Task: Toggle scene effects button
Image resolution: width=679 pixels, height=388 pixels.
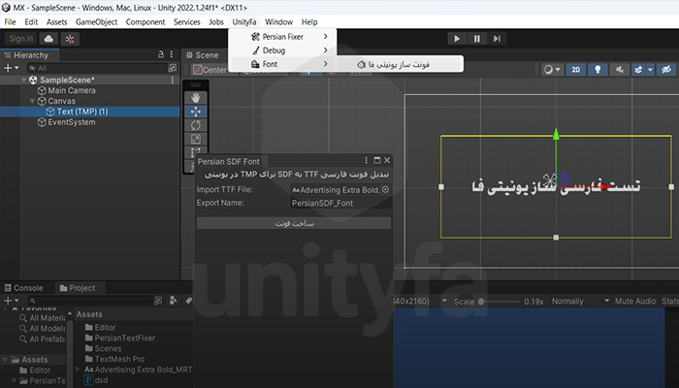Action: click(638, 69)
